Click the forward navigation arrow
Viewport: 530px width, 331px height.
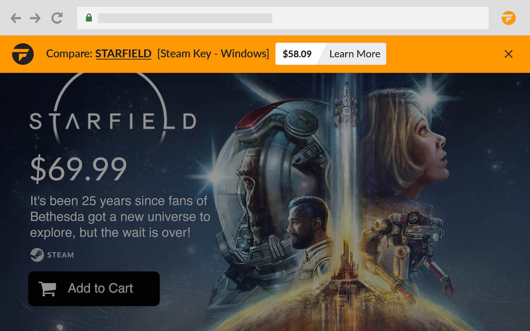[x=36, y=18]
